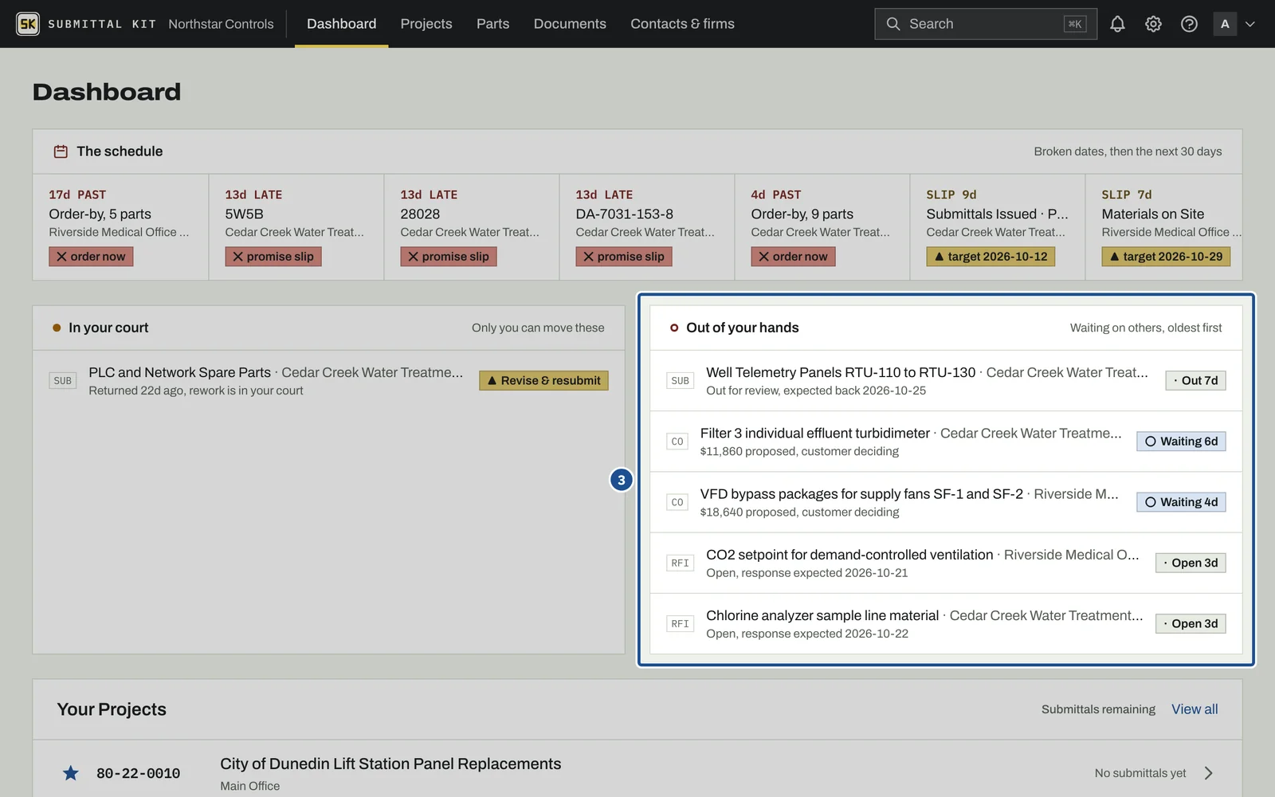The width and height of the screenshot is (1275, 797).
Task: Open the help question mark icon
Action: 1189,24
